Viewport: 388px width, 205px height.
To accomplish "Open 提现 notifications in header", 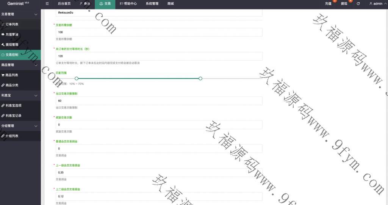I will (x=344, y=4).
